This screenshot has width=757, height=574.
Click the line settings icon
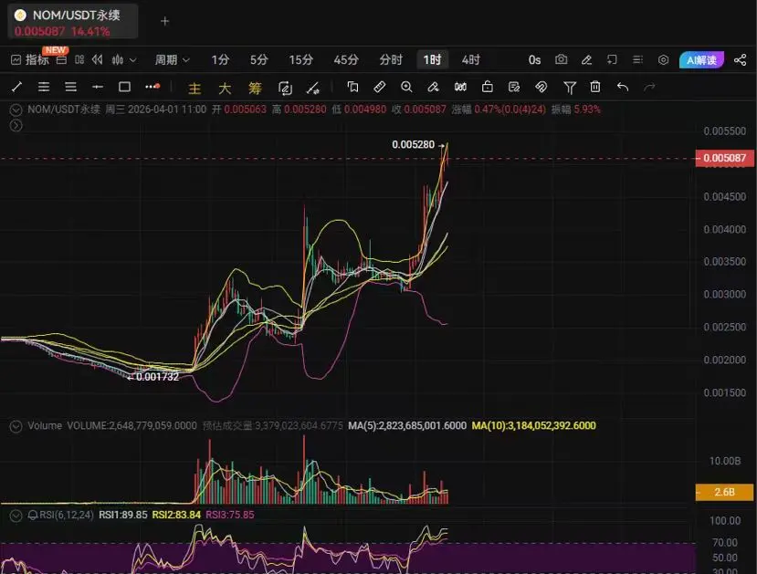pyautogui.click(x=313, y=88)
